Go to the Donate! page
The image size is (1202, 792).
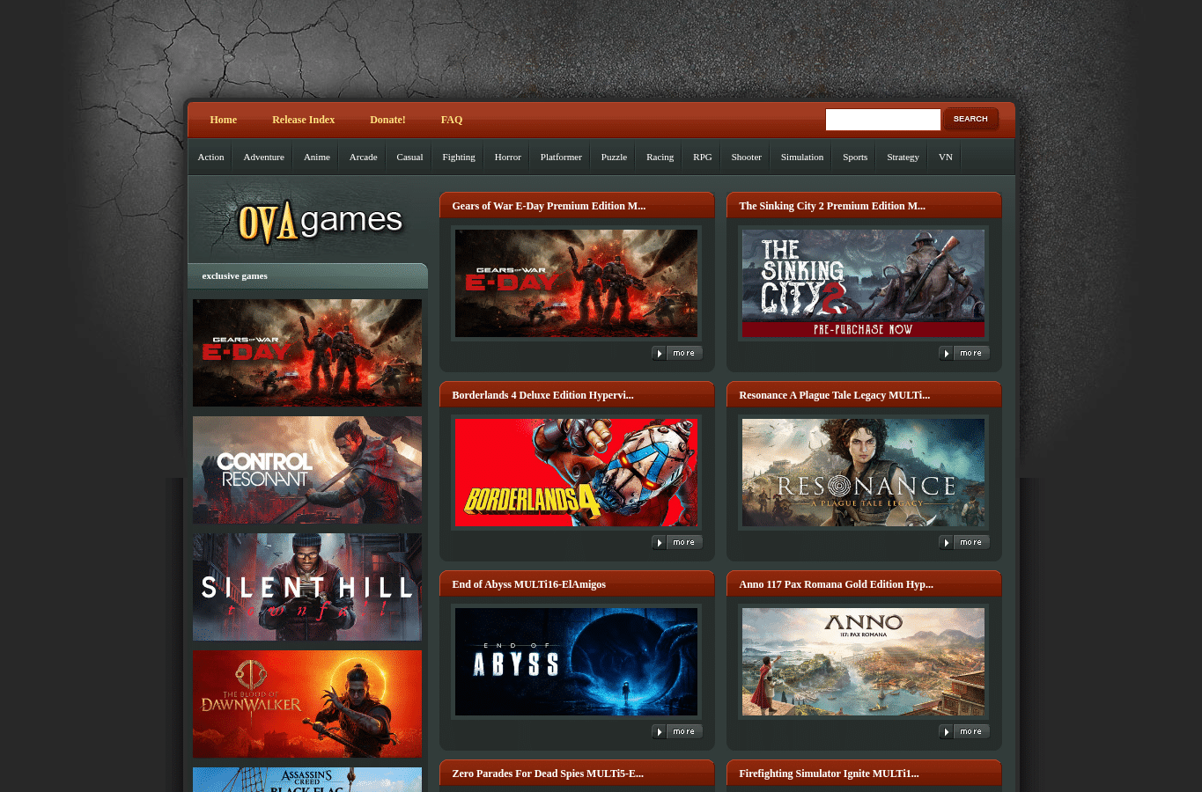(387, 120)
